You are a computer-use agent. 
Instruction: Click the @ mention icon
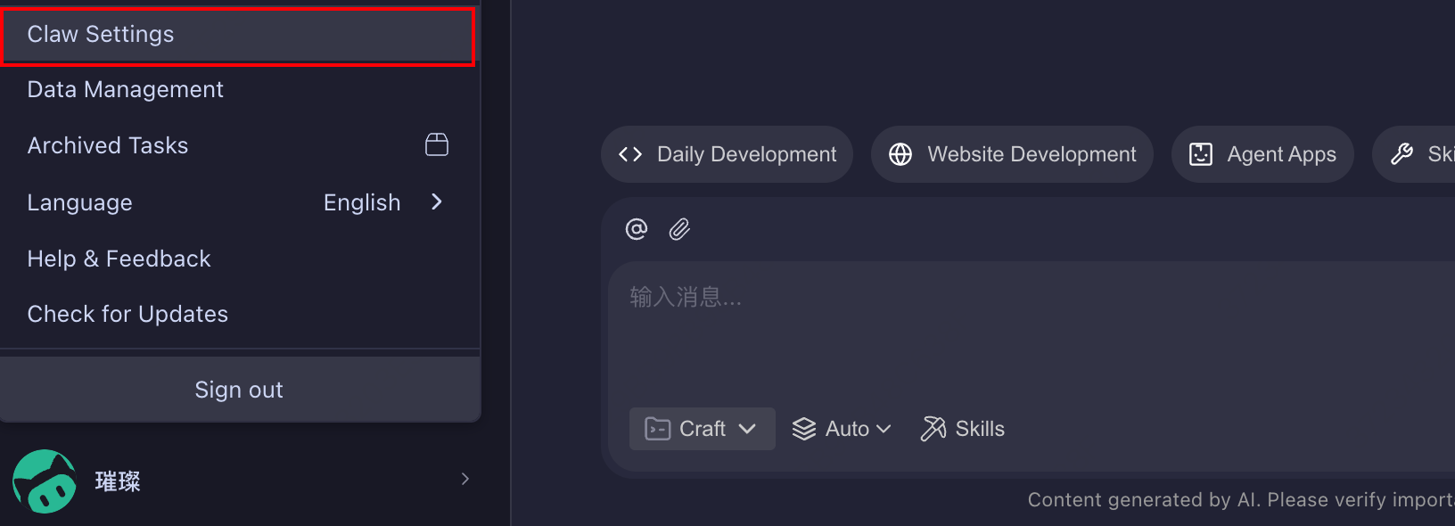coord(637,229)
